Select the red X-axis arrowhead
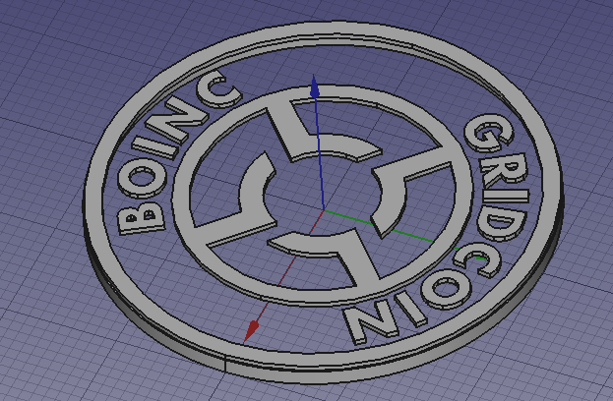 tap(251, 330)
